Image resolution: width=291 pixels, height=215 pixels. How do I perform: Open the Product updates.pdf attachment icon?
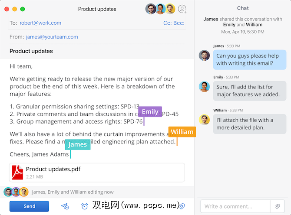[17, 172]
